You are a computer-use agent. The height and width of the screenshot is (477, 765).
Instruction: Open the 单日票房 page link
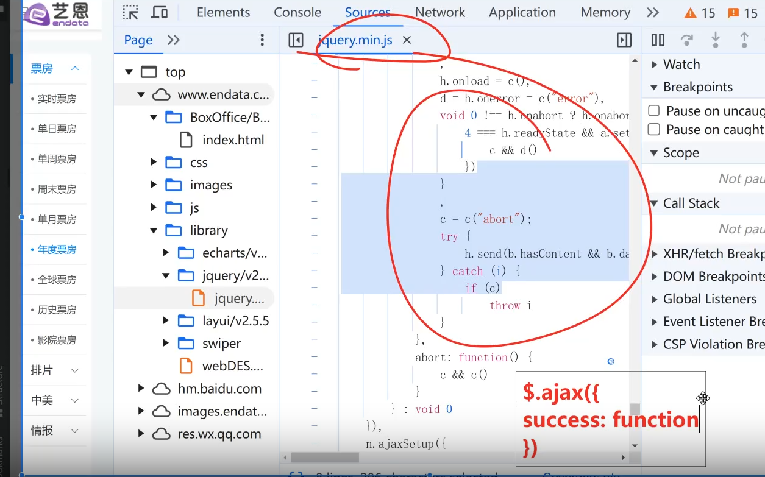pyautogui.click(x=57, y=129)
